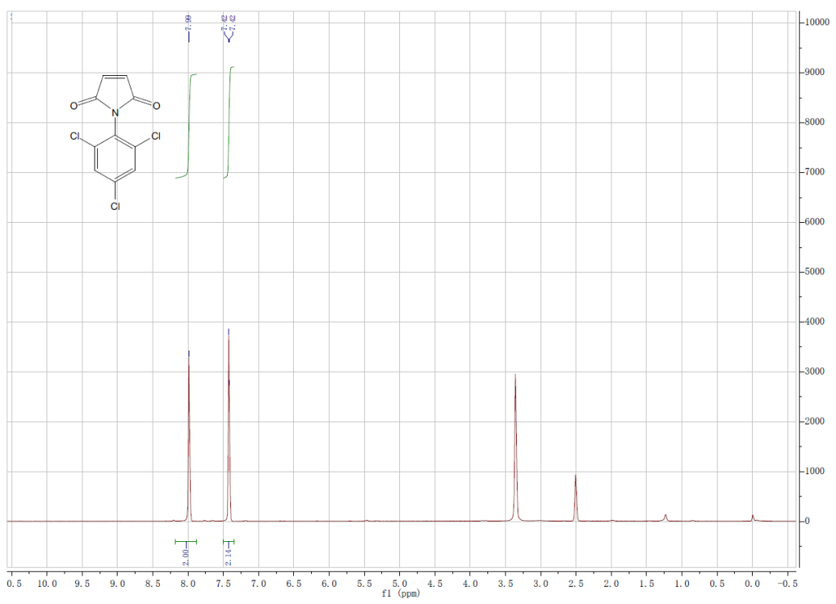
Task: Click the maleimide C=C double bond in structure
Action: (x=114, y=78)
